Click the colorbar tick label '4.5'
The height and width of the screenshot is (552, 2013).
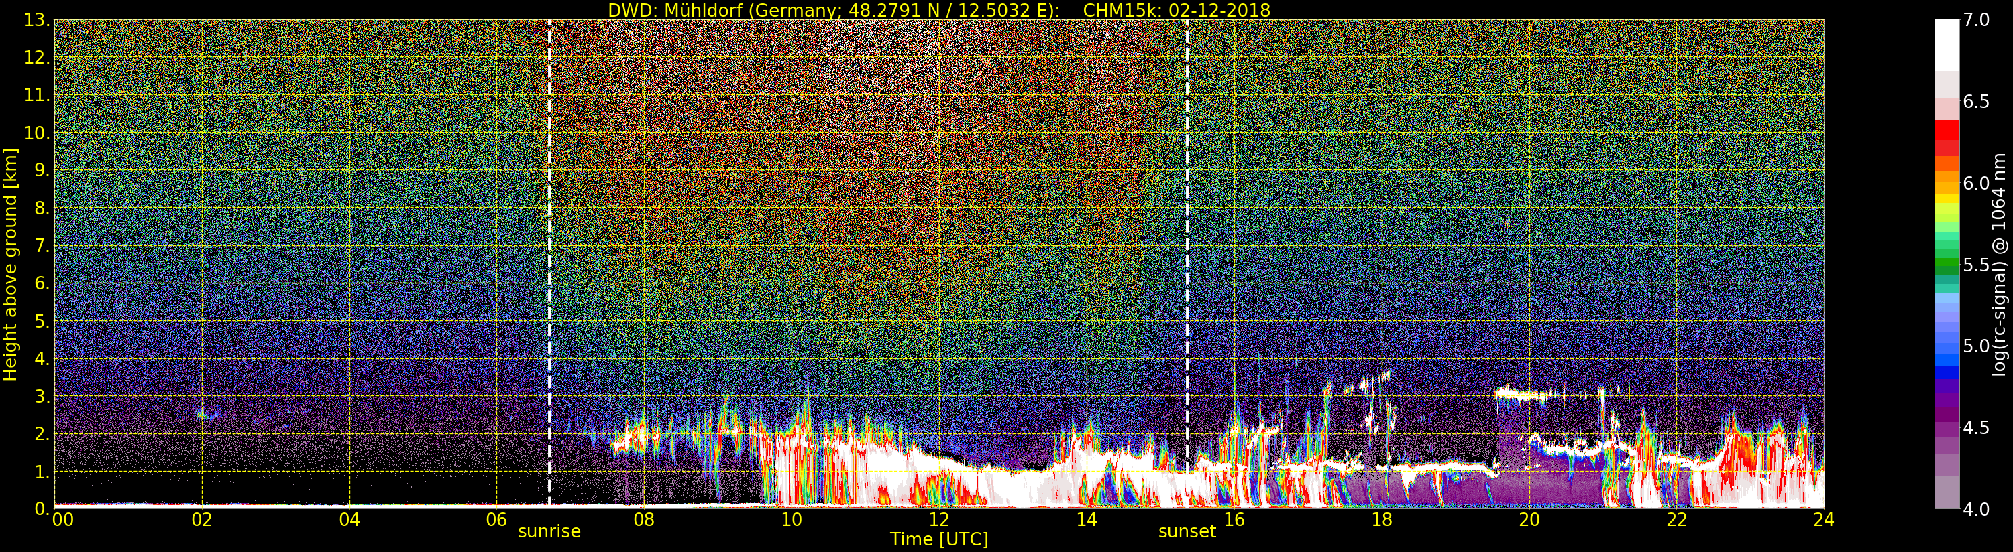click(x=1976, y=427)
